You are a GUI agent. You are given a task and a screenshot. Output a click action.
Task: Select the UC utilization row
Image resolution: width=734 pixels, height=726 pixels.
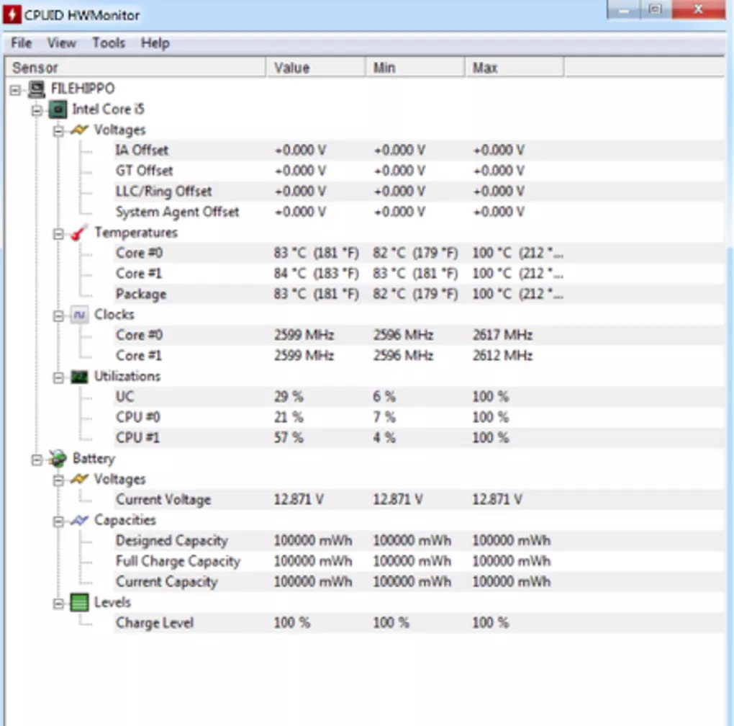tap(419, 397)
